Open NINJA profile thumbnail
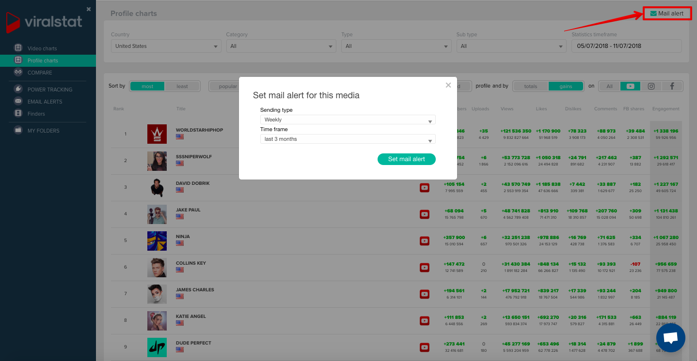This screenshot has height=361, width=697. (x=157, y=241)
